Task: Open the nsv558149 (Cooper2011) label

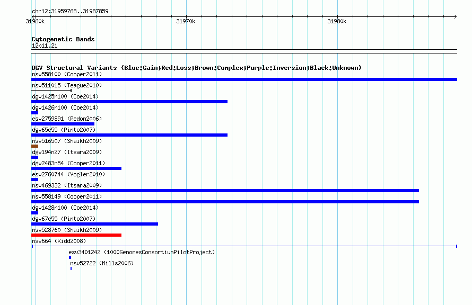Action: click(67, 196)
